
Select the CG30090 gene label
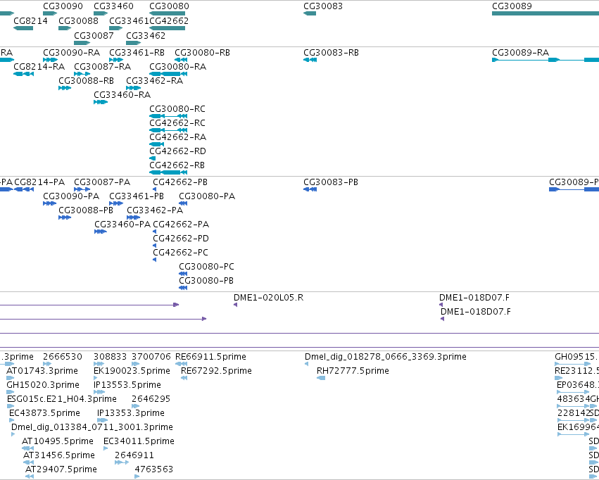pos(63,6)
